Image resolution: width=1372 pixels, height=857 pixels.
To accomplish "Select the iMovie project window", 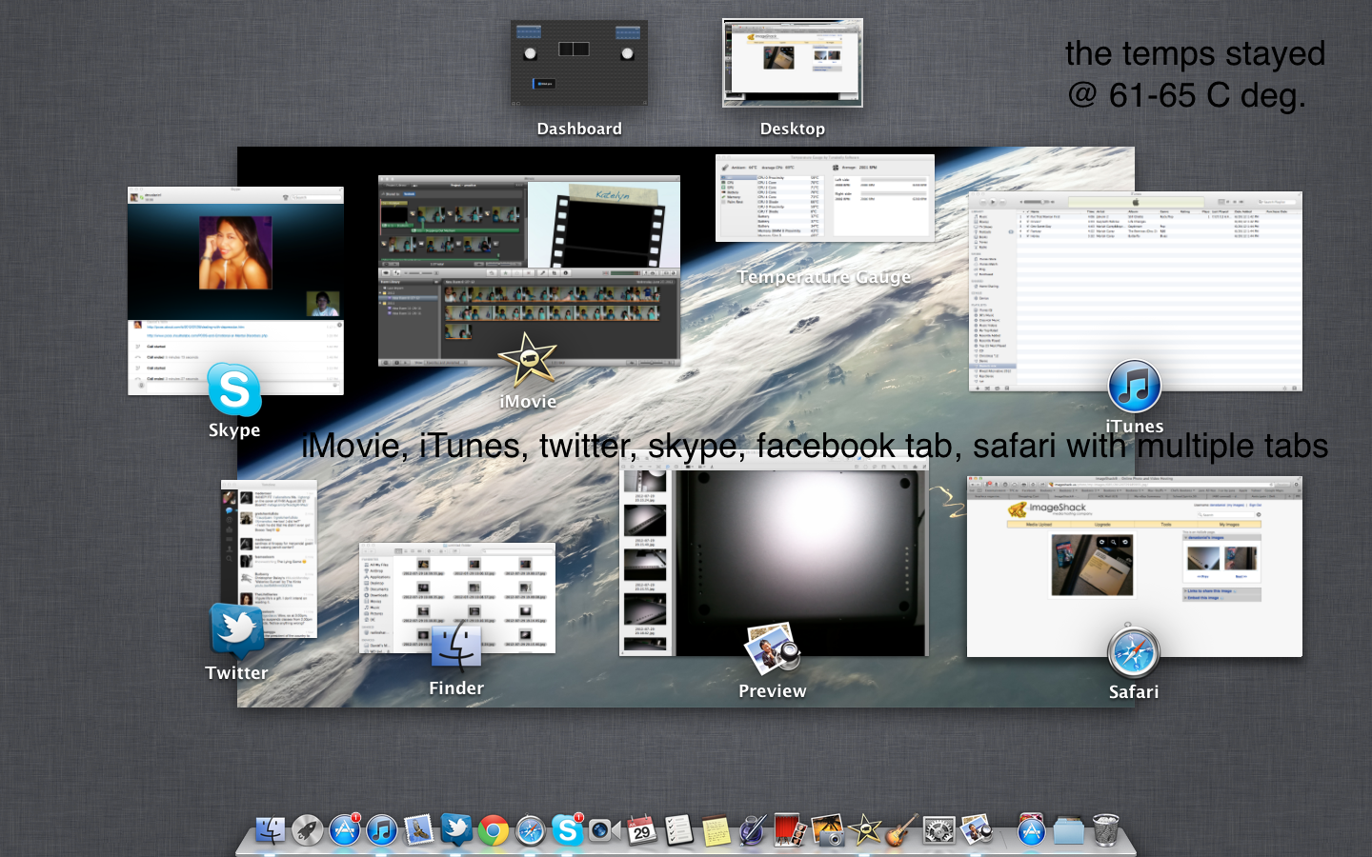I will coord(529,271).
